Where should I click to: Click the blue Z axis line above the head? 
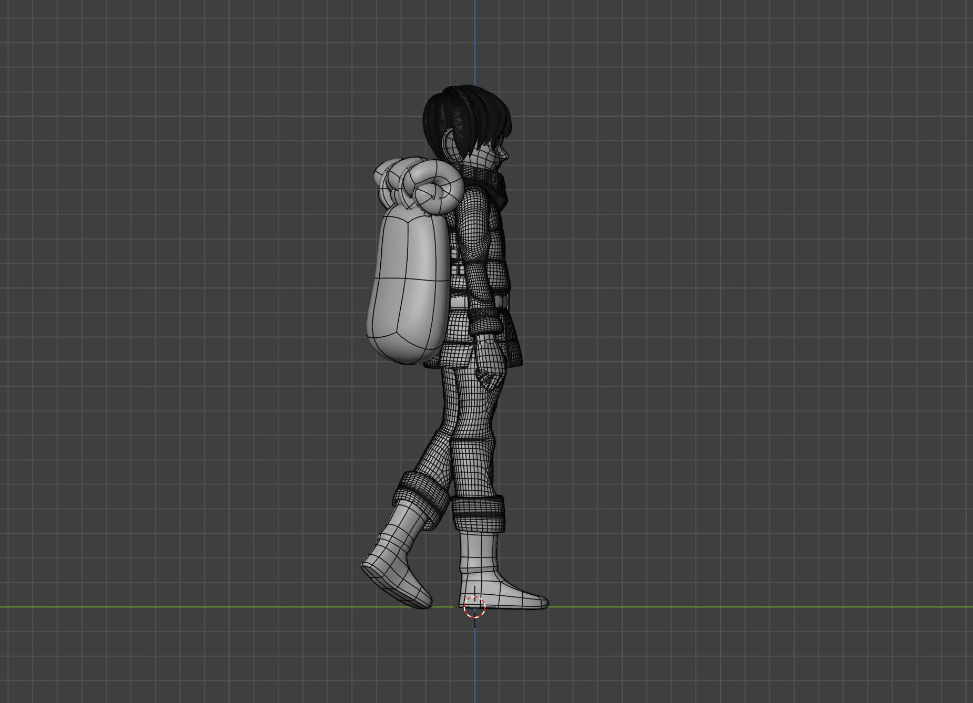(475, 42)
